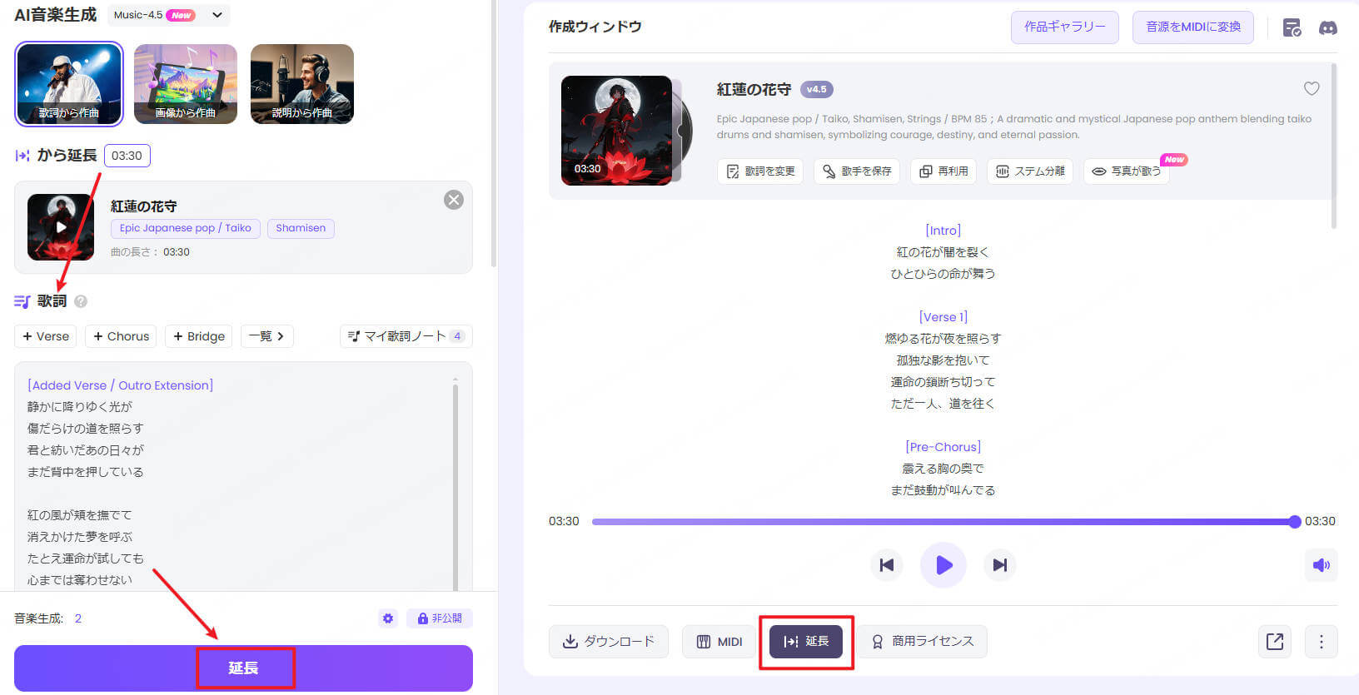This screenshot has width=1359, height=695.
Task: Click the 音楽生成 count value 2
Action: point(78,618)
